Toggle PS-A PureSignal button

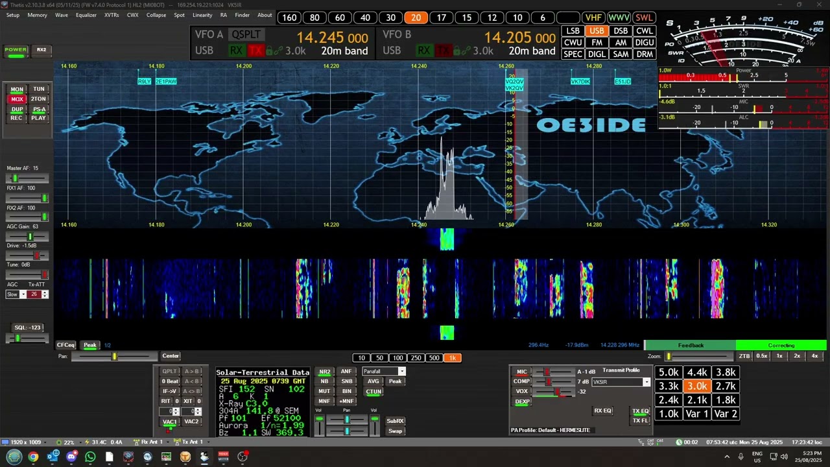pos(39,110)
